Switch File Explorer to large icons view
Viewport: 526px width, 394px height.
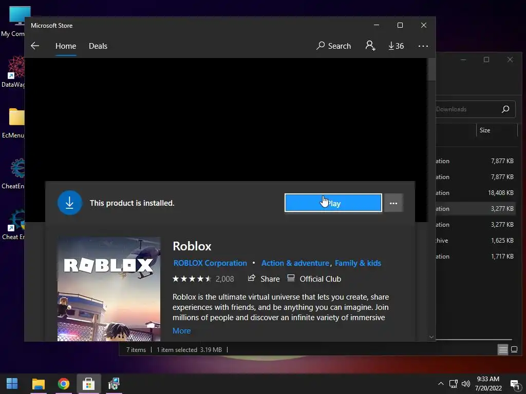(x=514, y=349)
